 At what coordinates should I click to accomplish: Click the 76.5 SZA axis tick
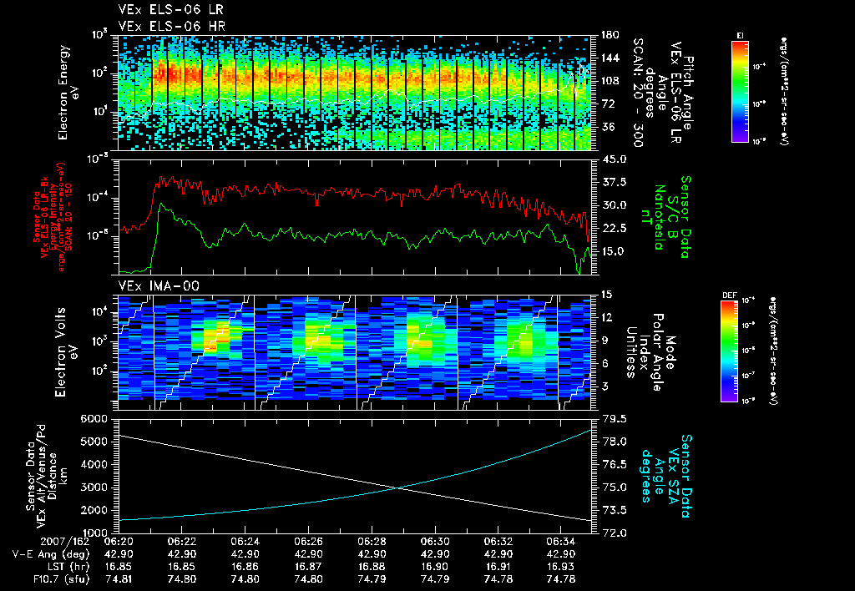coord(613,464)
